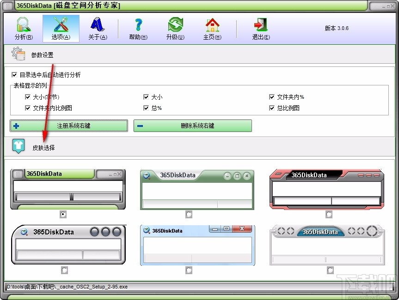Click the red and black skin preview
This screenshot has height=300, width=399.
(327, 189)
